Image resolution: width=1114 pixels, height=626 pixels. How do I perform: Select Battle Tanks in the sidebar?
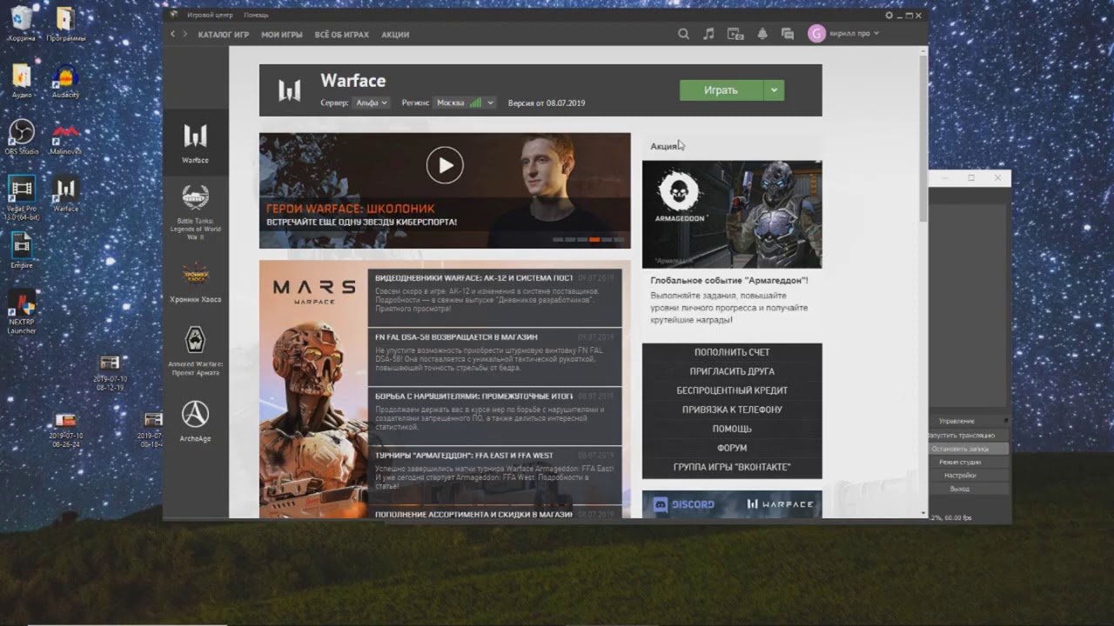(x=195, y=212)
